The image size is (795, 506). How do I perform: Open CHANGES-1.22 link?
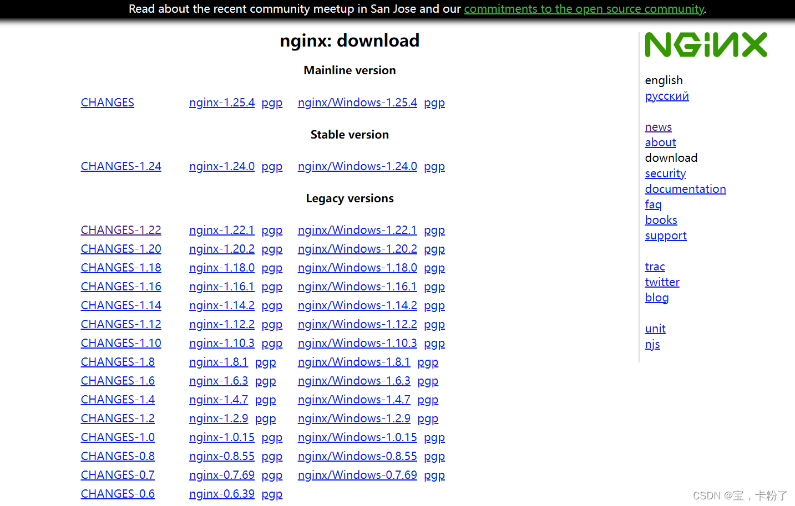[121, 230]
